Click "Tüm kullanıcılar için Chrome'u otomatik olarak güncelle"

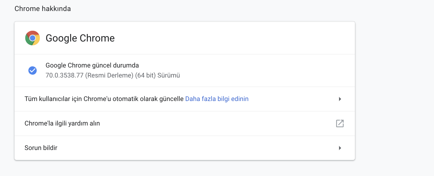click(x=104, y=99)
